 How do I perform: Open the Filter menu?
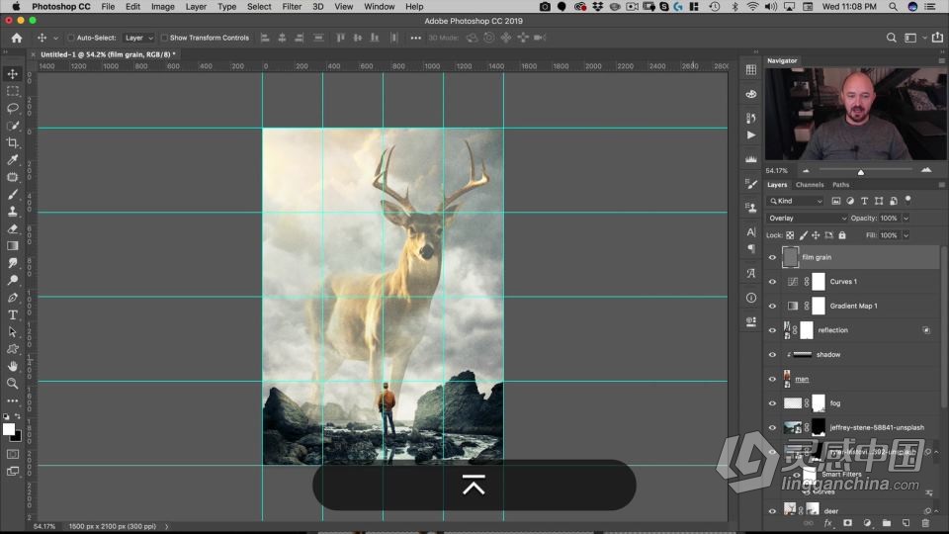point(292,7)
